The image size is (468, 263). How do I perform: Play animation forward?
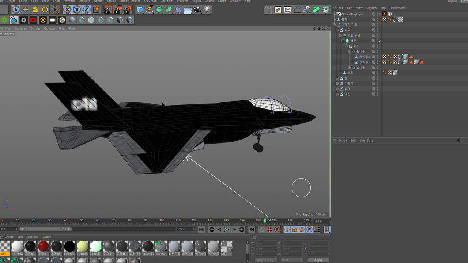click(x=226, y=229)
